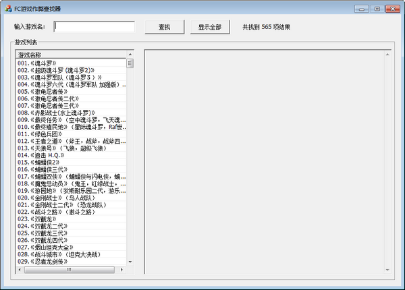Viewport: 405px width, 290px height.
Task: Select row 027.《烟山坦克大全》
Action: 71,247
